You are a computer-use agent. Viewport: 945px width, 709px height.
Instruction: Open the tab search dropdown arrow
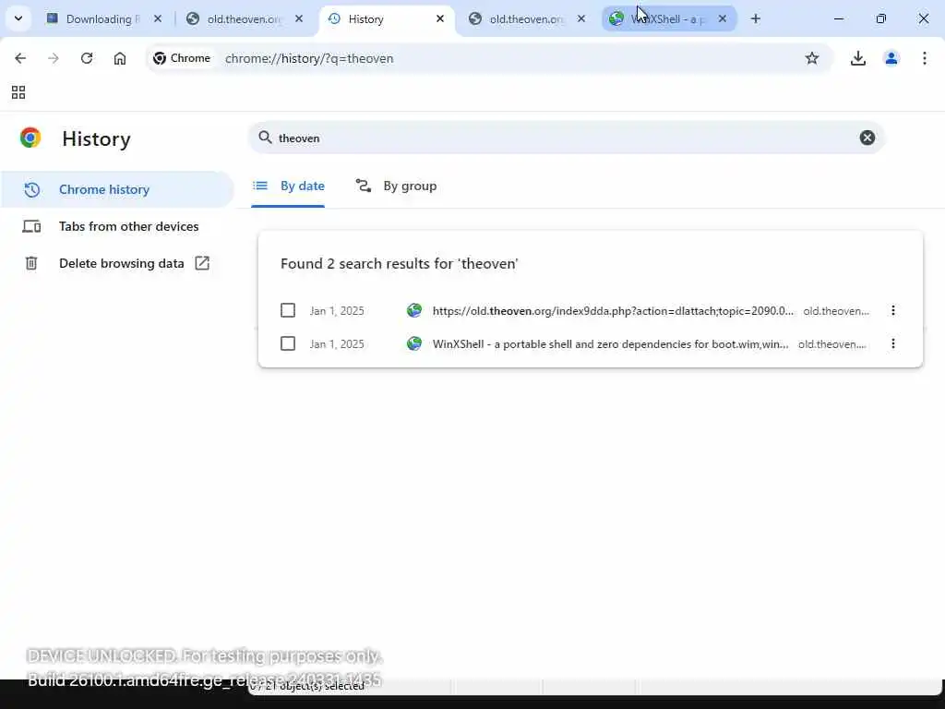(18, 18)
